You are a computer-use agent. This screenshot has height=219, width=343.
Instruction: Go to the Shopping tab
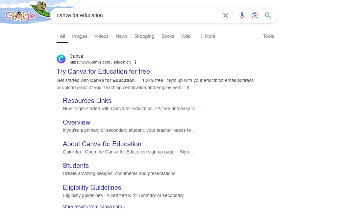144,36
